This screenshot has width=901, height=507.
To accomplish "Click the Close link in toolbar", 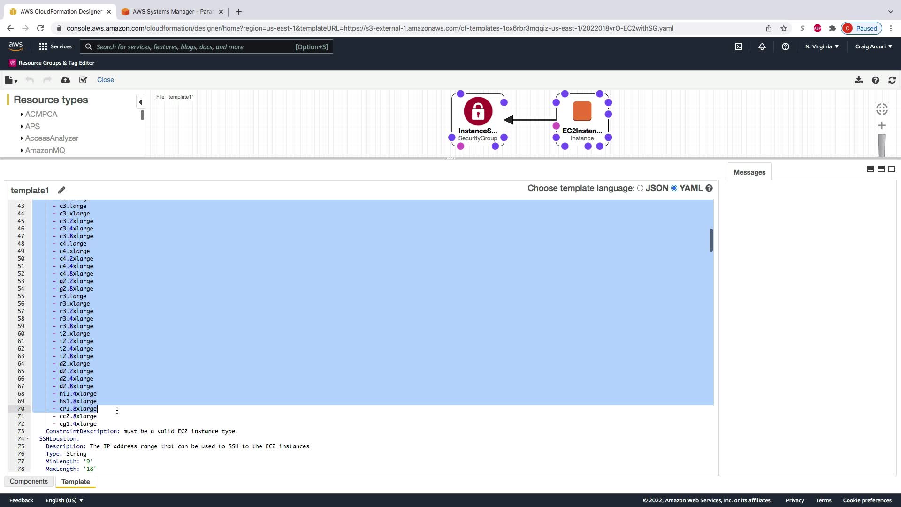I will [x=105, y=80].
